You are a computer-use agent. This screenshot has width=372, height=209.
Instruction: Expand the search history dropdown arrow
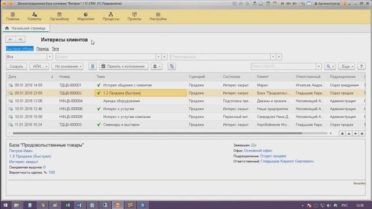pyautogui.click(x=319, y=66)
